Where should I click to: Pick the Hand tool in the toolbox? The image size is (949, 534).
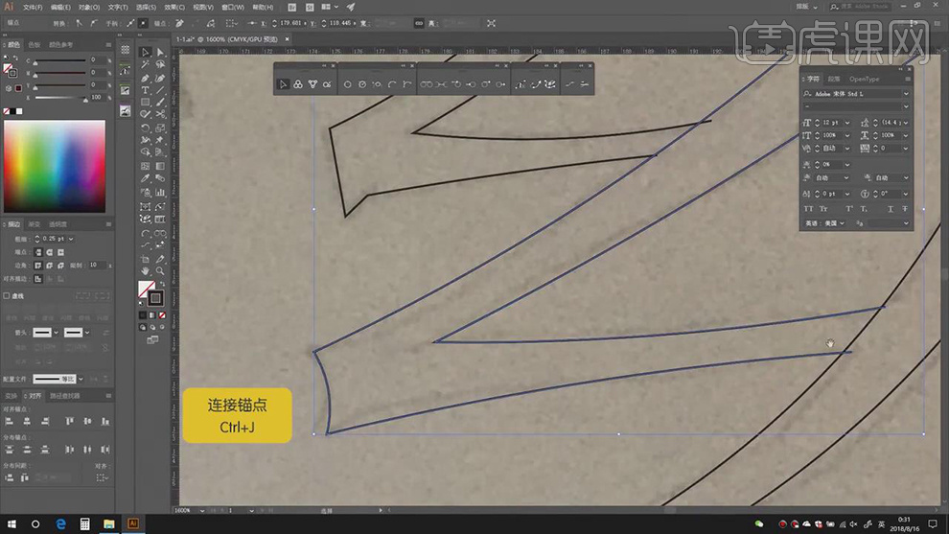click(x=146, y=270)
